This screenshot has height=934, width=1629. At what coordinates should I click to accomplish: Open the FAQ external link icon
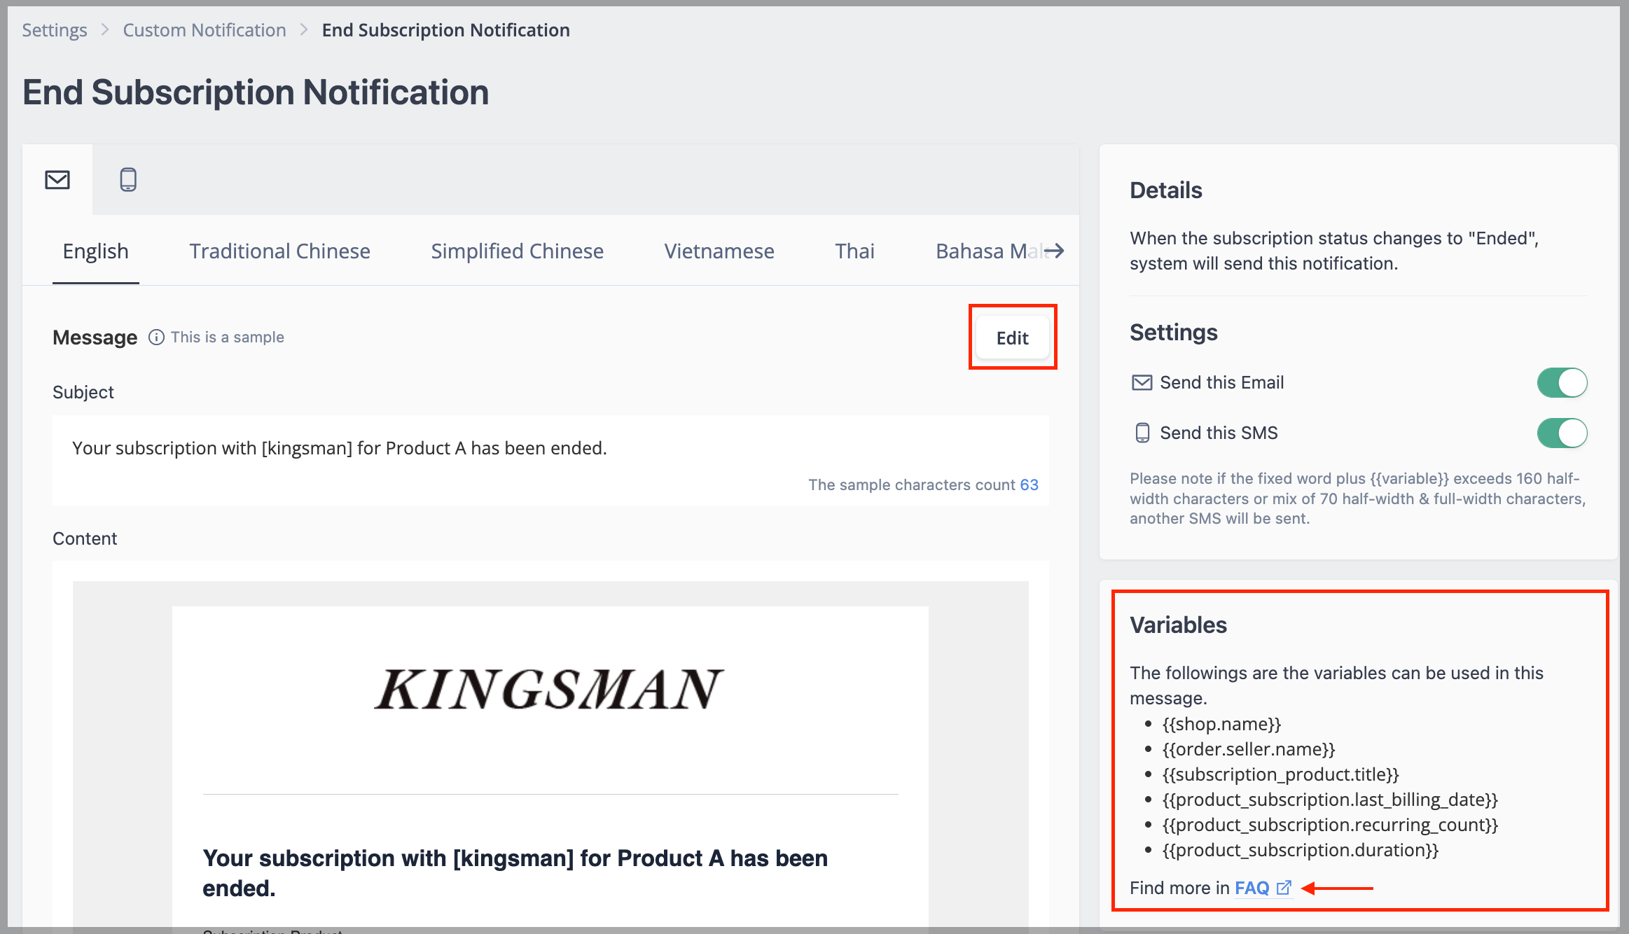[x=1284, y=888]
